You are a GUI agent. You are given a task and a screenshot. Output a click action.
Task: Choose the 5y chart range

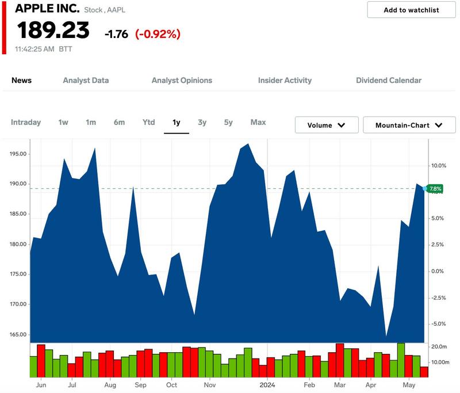tap(228, 122)
